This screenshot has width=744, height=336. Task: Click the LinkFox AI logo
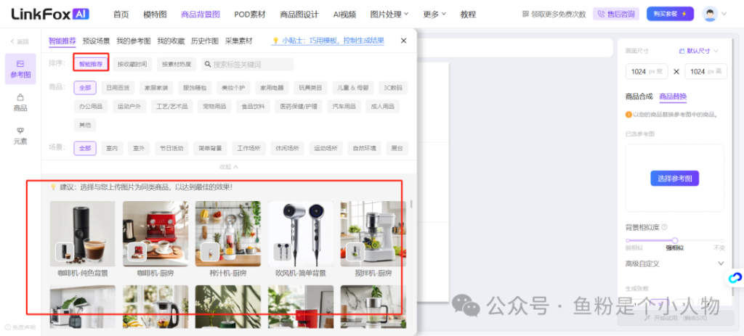pyautogui.click(x=51, y=14)
